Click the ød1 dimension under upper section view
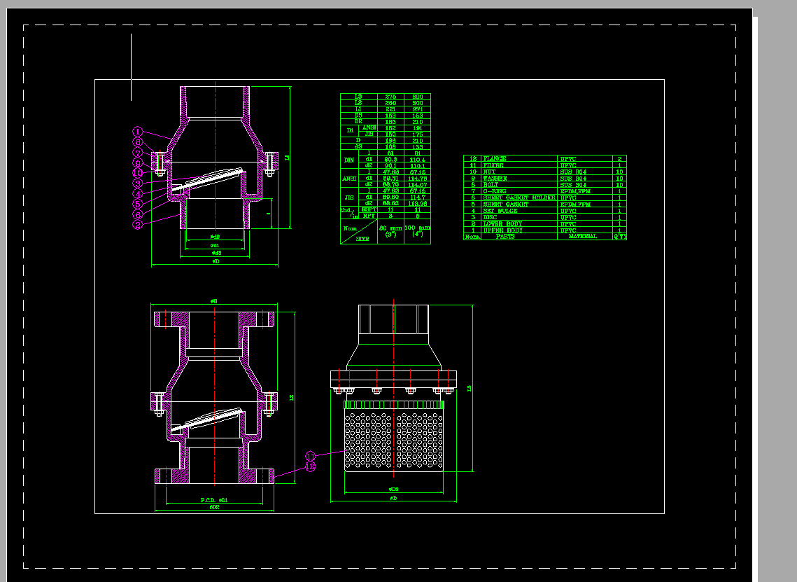797x582 pixels. (x=215, y=246)
